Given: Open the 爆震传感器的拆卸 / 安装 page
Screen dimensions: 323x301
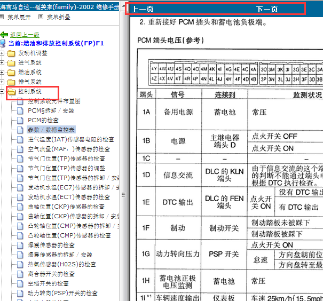Looking at the screenshot, I should (60, 255).
